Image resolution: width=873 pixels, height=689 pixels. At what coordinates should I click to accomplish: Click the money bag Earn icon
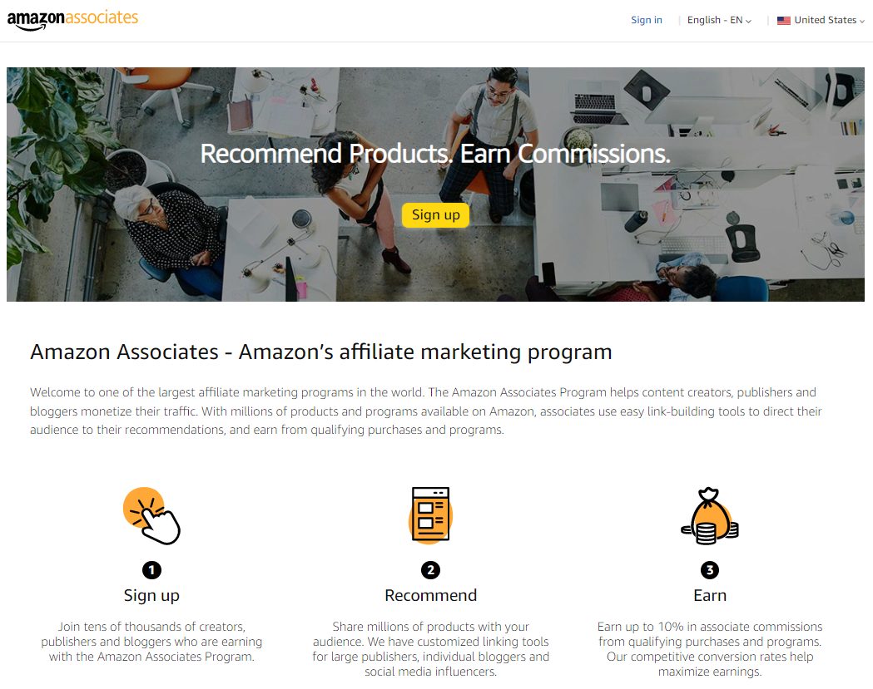(710, 516)
